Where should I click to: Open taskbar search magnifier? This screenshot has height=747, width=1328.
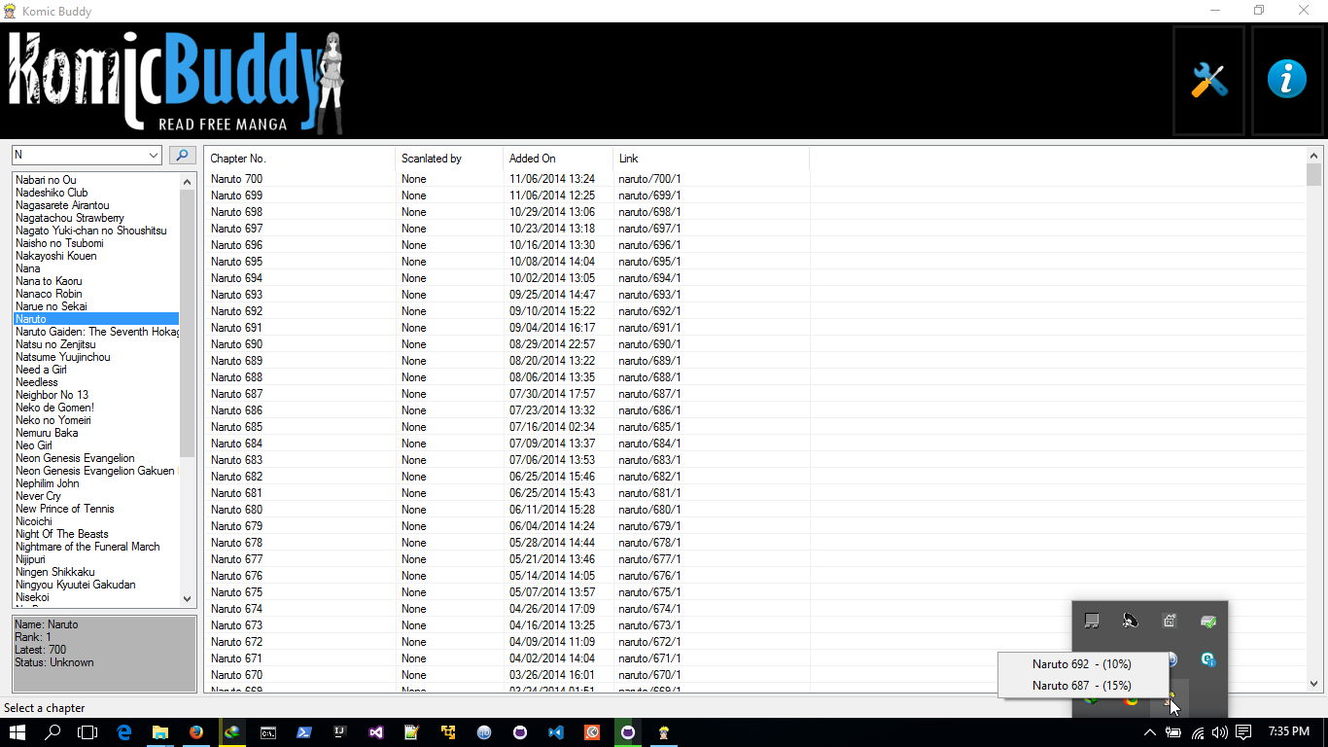(52, 732)
